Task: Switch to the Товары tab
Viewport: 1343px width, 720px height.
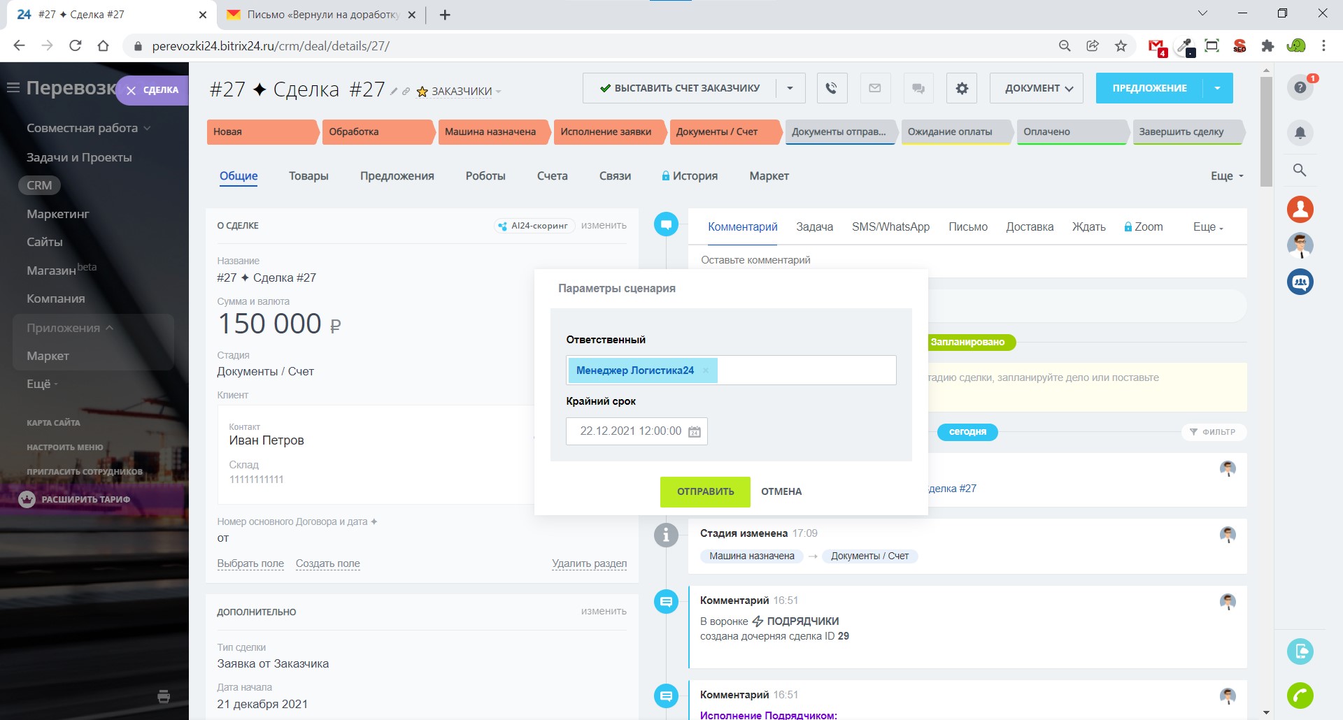Action: click(x=308, y=176)
